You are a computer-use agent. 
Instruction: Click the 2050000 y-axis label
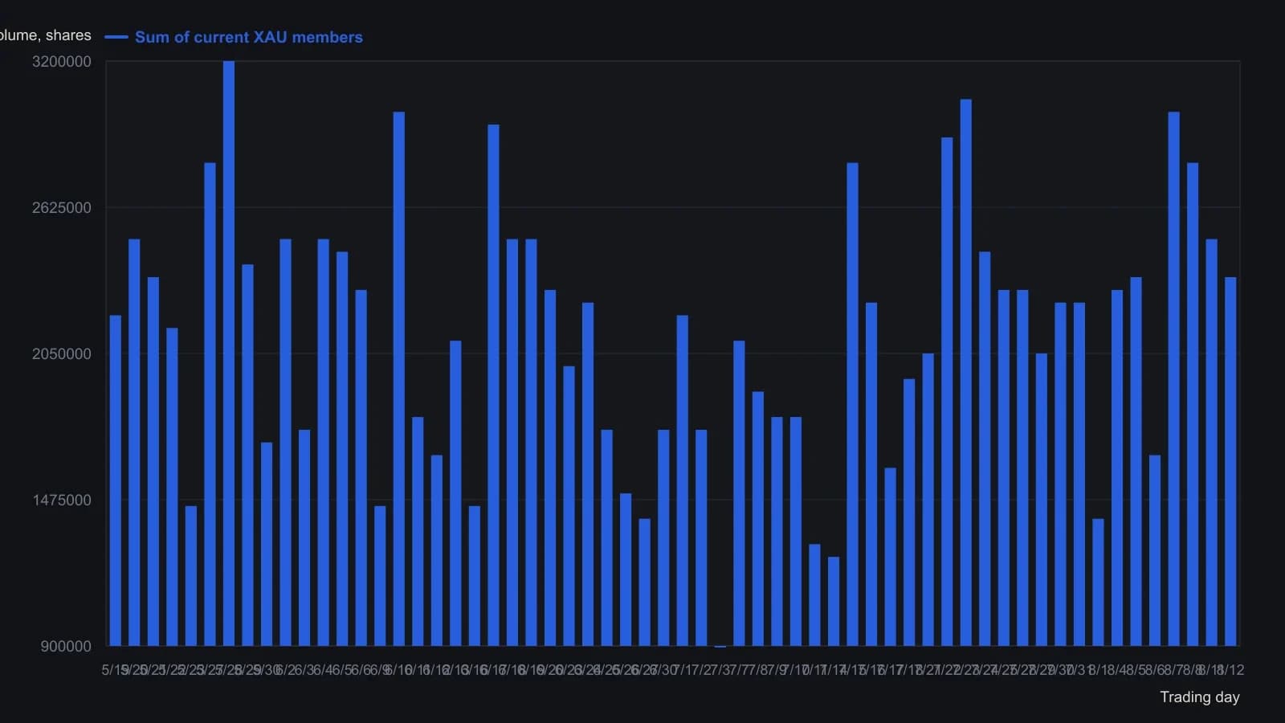tap(62, 354)
